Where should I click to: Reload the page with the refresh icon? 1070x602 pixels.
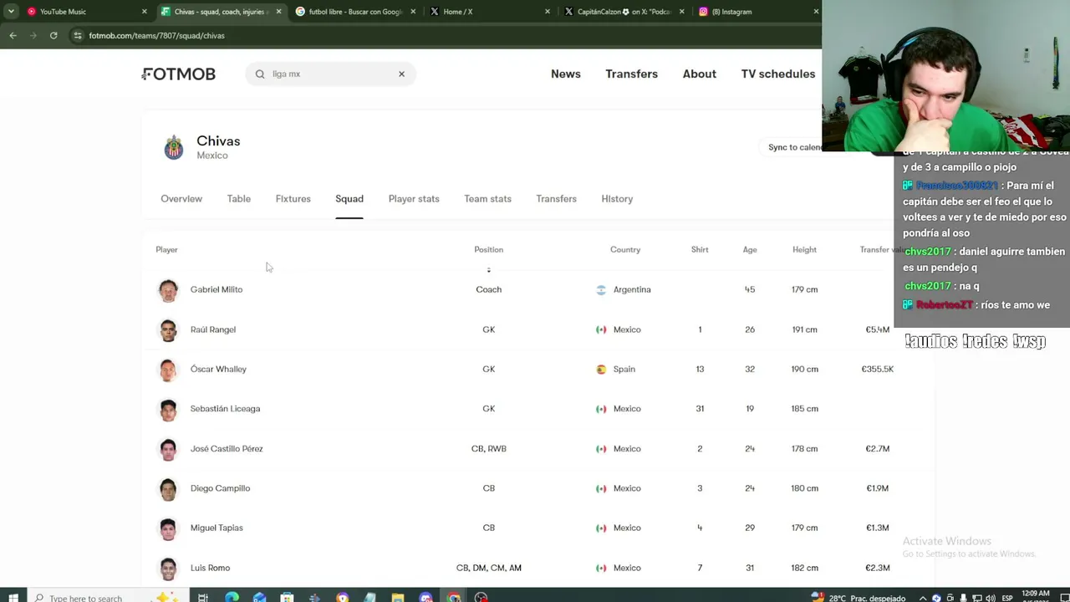click(53, 35)
